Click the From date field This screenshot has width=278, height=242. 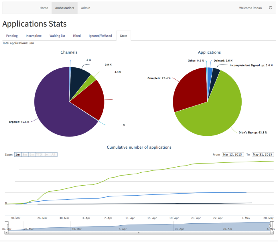(233, 155)
